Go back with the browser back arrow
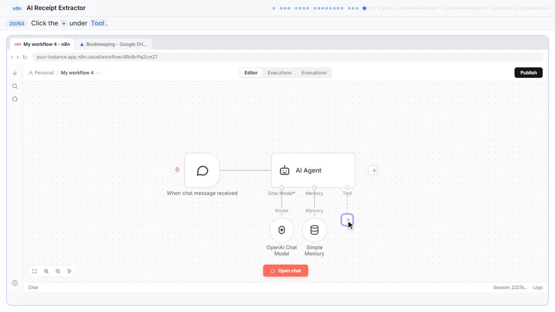This screenshot has height=312, width=555. click(x=12, y=57)
